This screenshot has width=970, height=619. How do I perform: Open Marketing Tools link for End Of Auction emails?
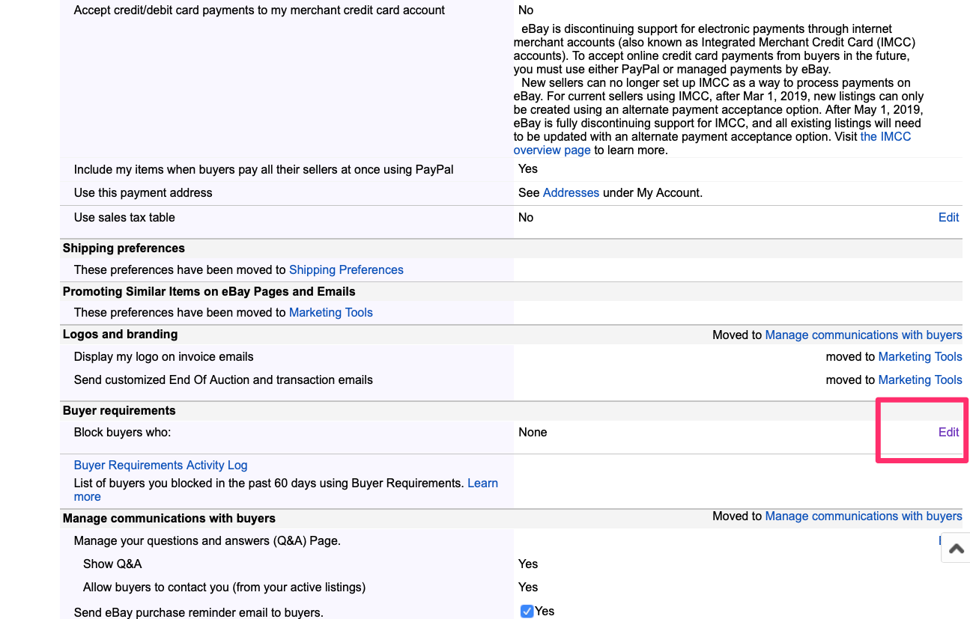920,379
